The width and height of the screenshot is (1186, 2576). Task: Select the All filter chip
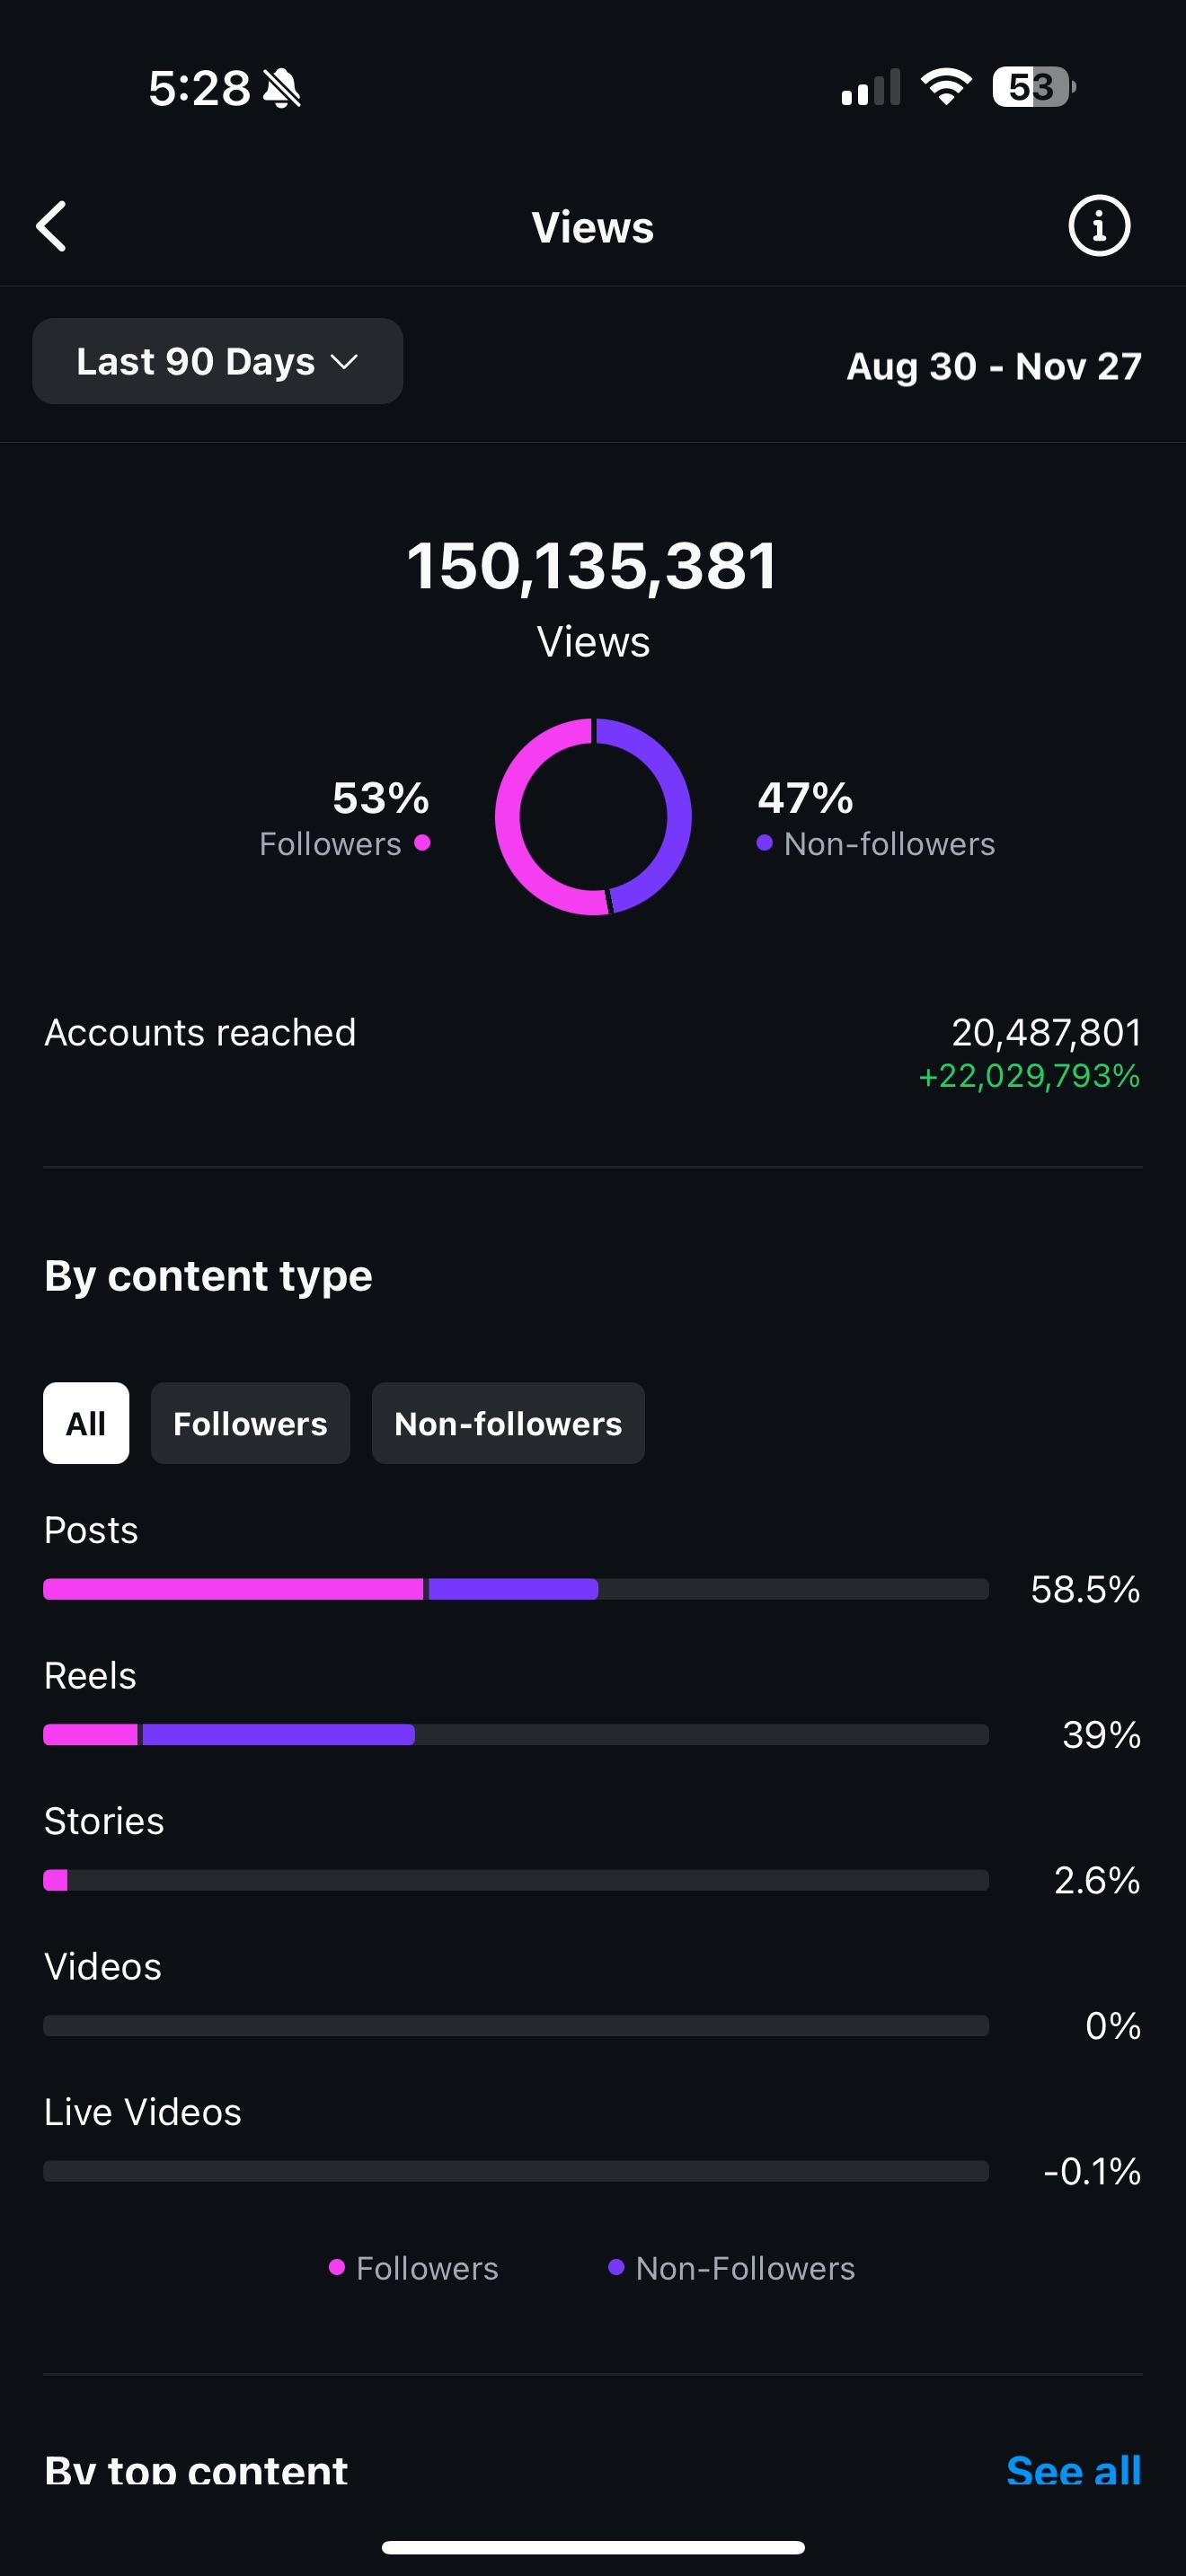86,1423
